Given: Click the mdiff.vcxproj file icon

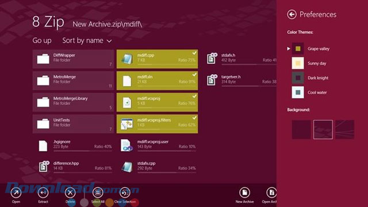Looking at the screenshot, I should click(127, 102).
